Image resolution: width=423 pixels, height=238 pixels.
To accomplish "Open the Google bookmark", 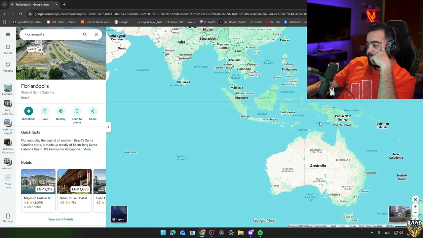I will tap(121, 22).
